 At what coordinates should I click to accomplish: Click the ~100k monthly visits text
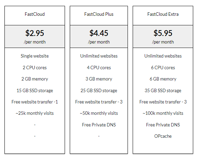(x=163, y=113)
